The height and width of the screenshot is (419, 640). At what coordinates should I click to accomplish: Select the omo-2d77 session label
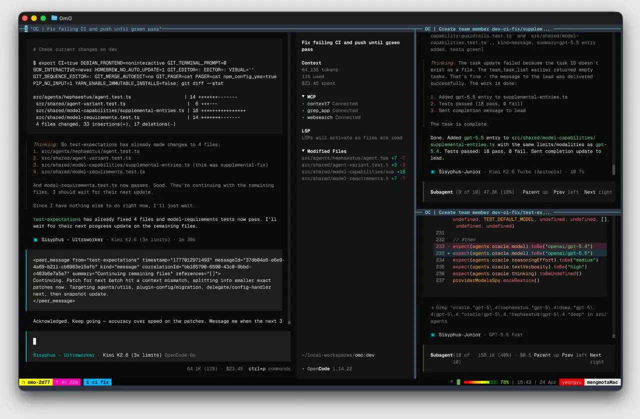click(39, 382)
